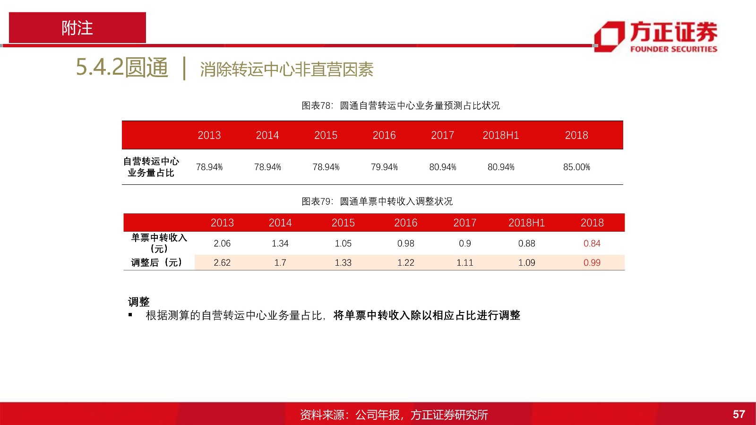The width and height of the screenshot is (756, 425).
Task: Click the 1.33 adjusted cell
Action: click(x=343, y=262)
